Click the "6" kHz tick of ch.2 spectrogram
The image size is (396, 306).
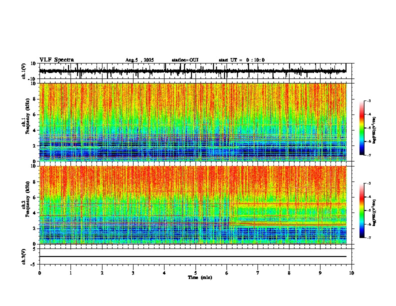click(34, 197)
